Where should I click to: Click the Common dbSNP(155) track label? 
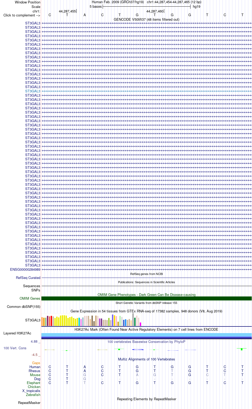[24, 307]
